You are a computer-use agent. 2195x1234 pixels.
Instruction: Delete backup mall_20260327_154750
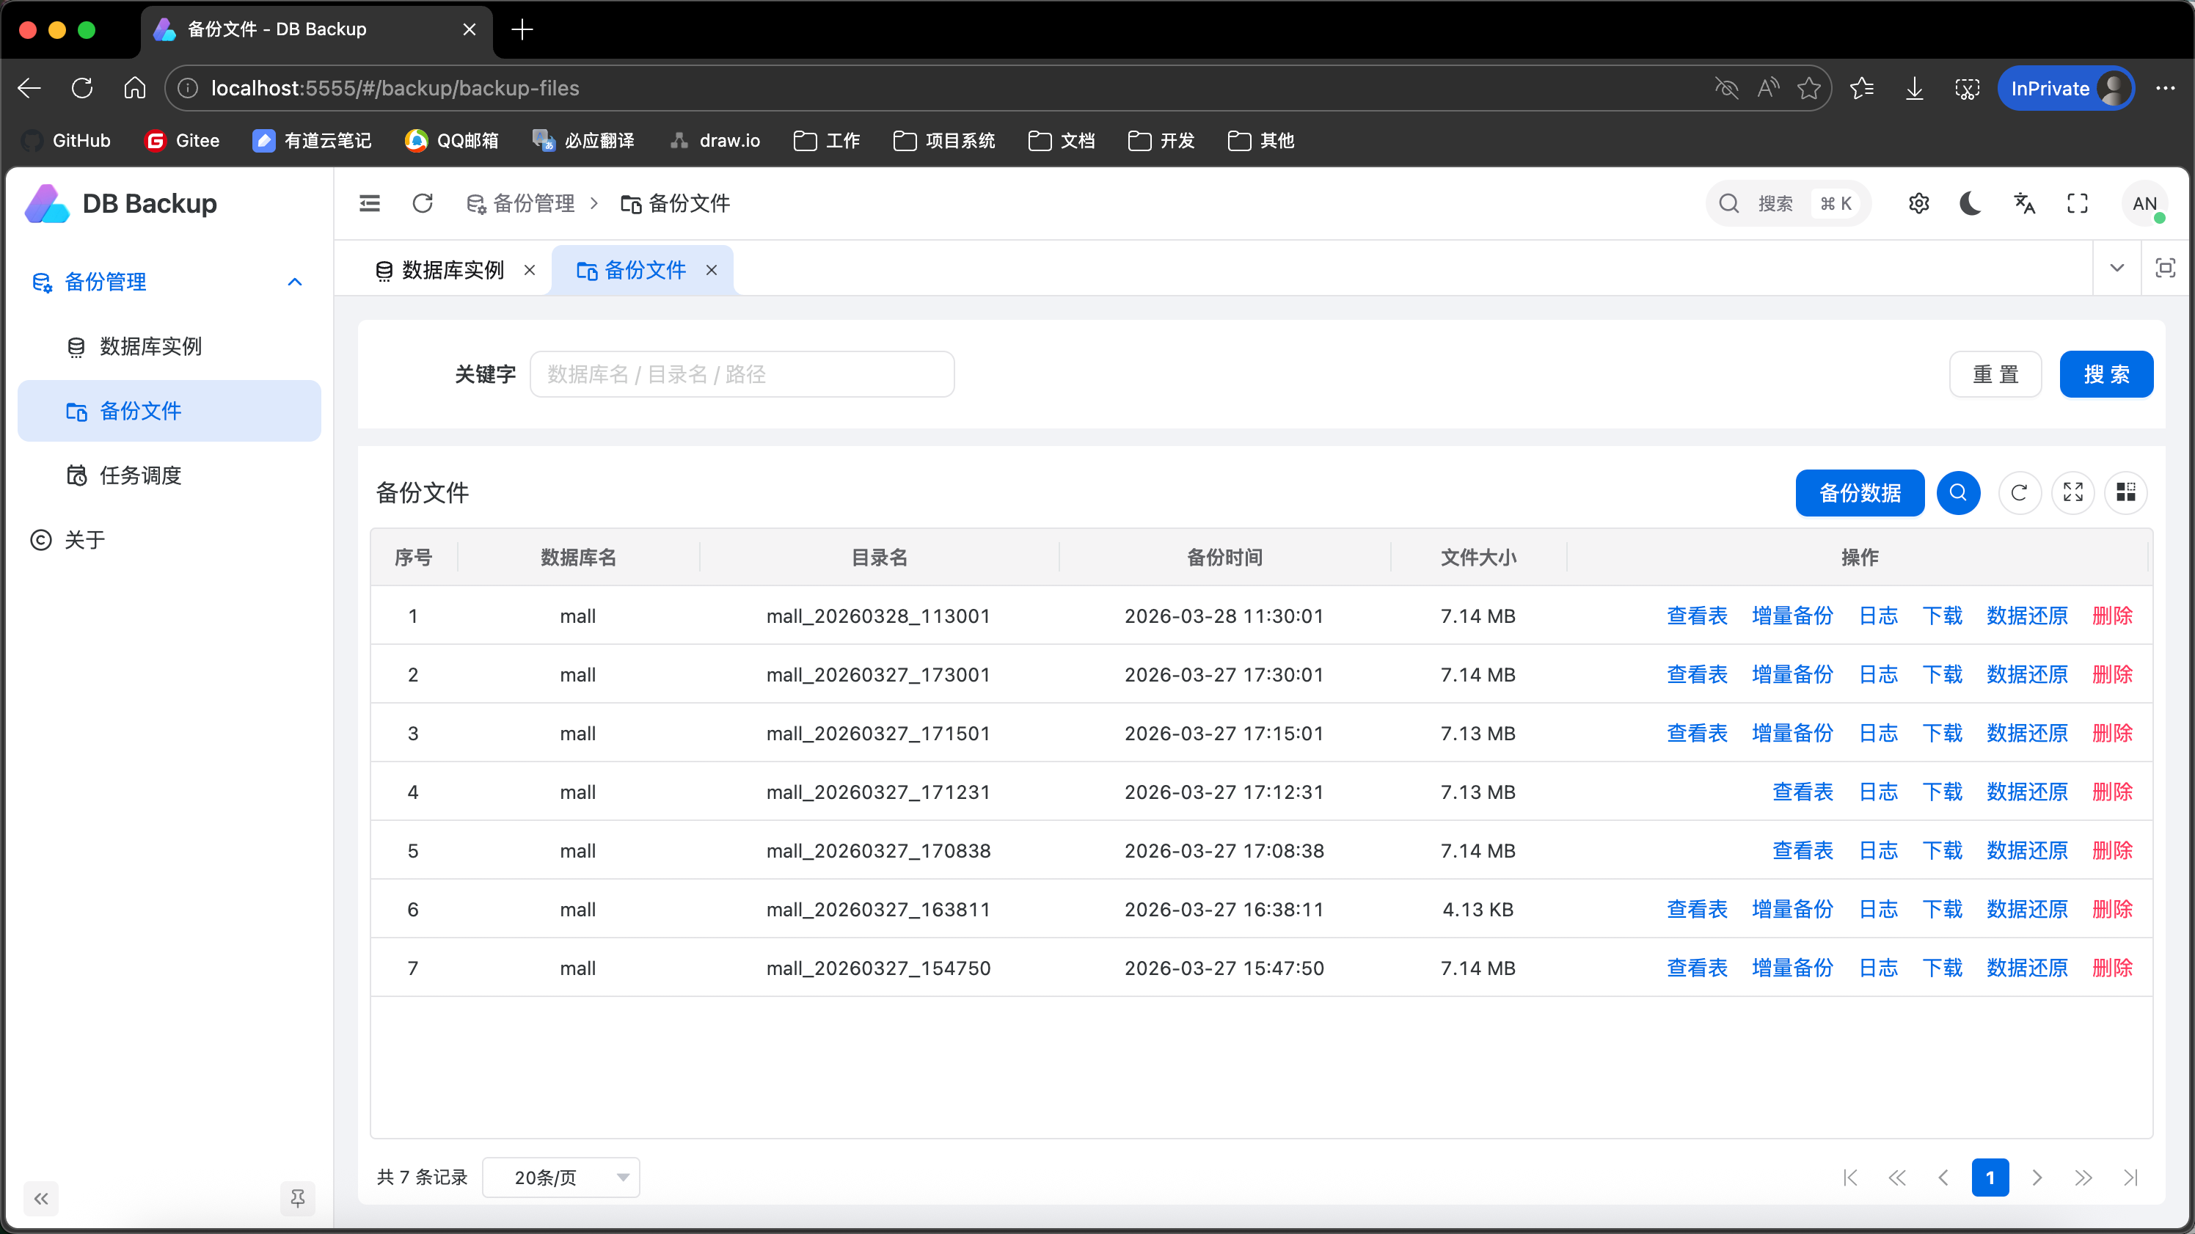coord(2111,967)
